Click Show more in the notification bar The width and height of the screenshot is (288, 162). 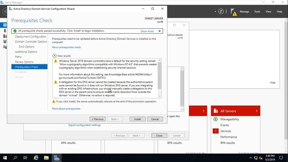[147, 31]
